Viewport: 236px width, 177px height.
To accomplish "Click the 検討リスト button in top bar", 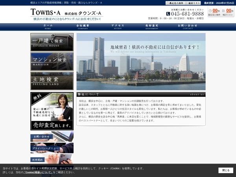I will point(193,3).
